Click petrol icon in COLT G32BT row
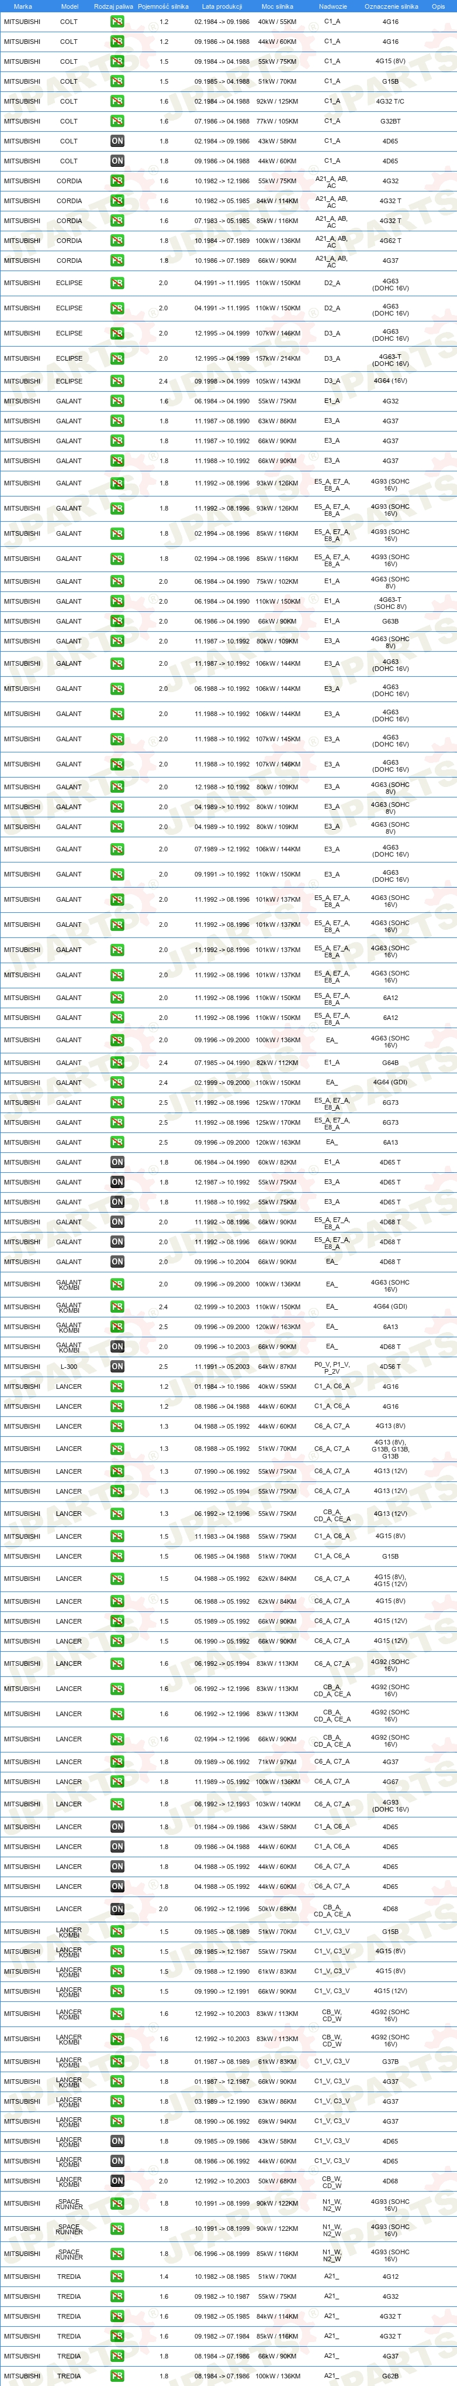Image resolution: width=457 pixels, height=2386 pixels. click(x=116, y=121)
